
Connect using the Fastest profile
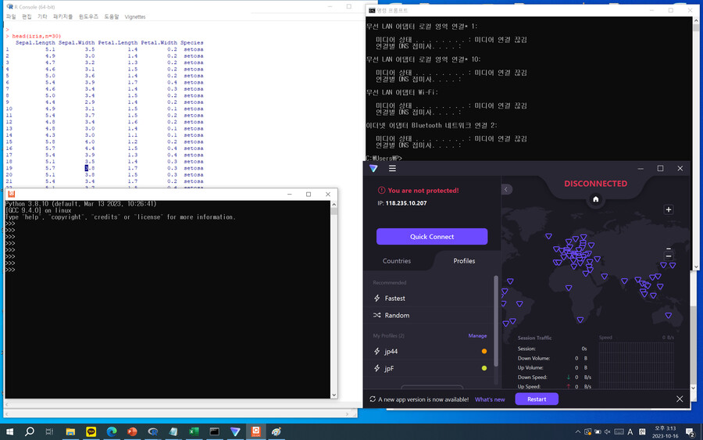[395, 299]
